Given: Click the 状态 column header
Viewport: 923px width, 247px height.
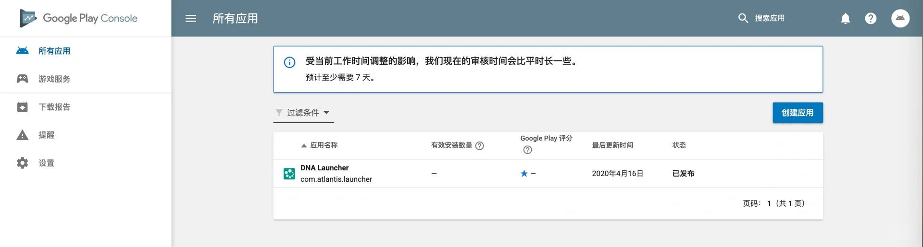Looking at the screenshot, I should pos(679,145).
